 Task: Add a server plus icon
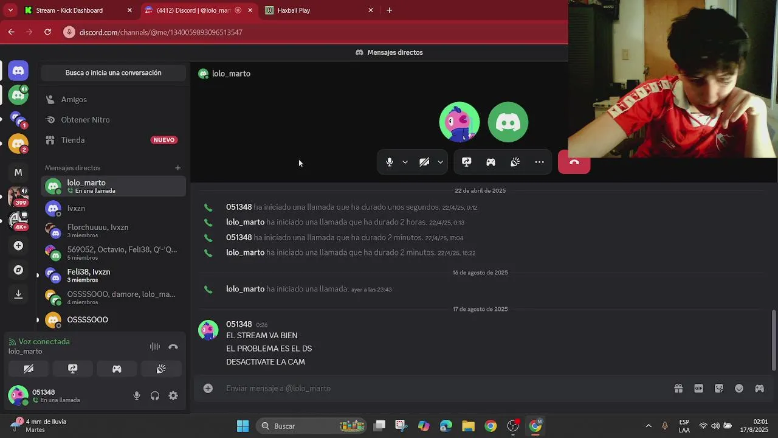tap(18, 246)
